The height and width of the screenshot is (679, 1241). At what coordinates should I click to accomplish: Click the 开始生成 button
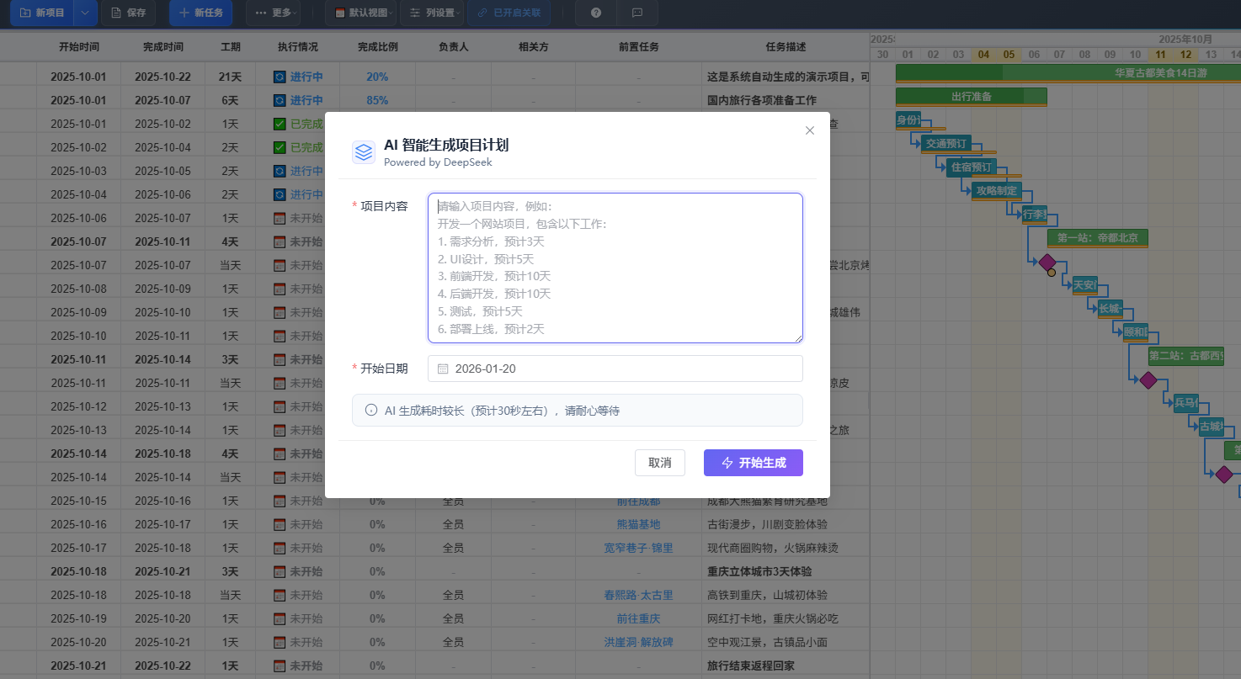(754, 463)
